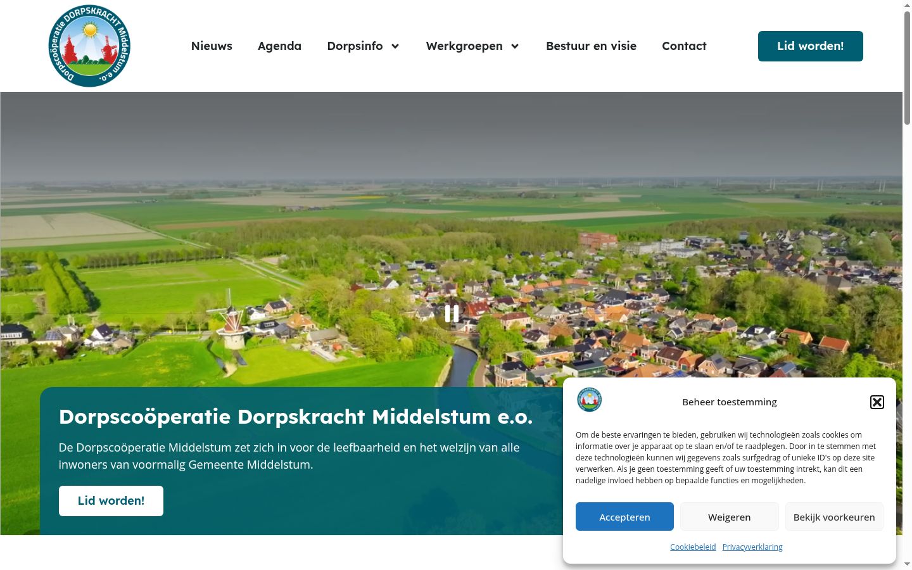
Task: Click the heading Dorpscoöperatie Dorpskracht Middelstum e.o.
Action: tap(296, 417)
